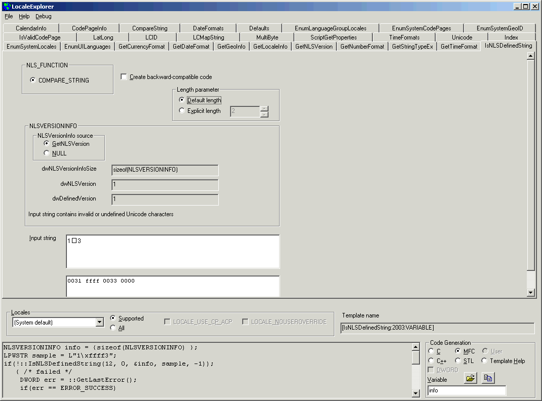Click the dwDefinedVersion value field
Viewport: 542px width, 401px height.
point(165,199)
